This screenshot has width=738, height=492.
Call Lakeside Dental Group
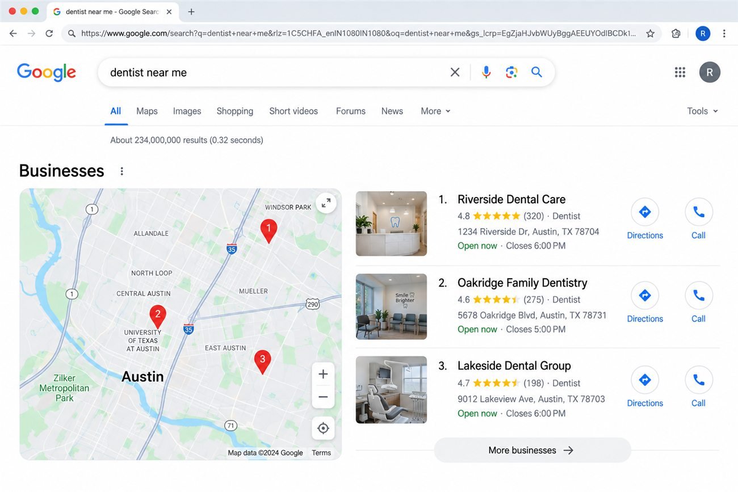coord(699,387)
